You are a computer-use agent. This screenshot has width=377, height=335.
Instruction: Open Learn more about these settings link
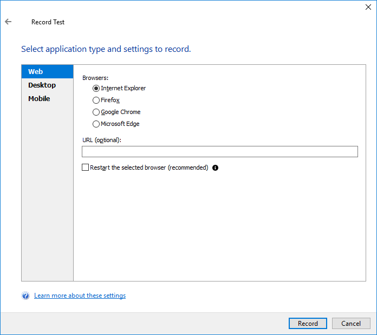(x=80, y=296)
